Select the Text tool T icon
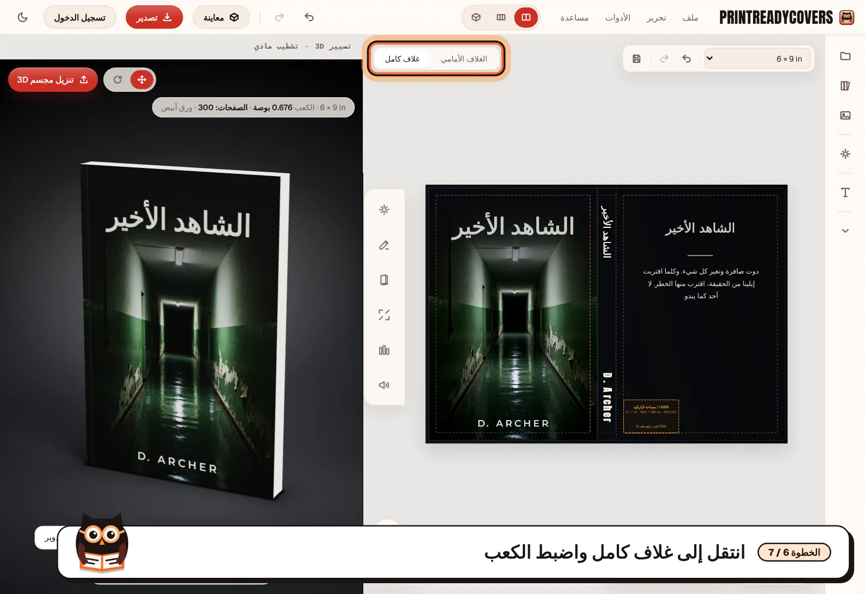This screenshot has height=594, width=865. 846,193
